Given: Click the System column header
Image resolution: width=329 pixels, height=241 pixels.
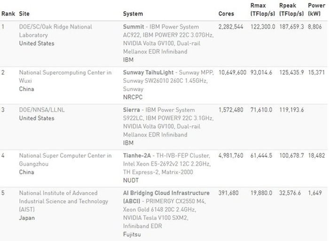Looking at the screenshot, I should [x=133, y=14].
